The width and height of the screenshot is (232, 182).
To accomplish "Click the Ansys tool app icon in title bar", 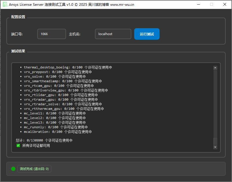I will coord(5,5).
